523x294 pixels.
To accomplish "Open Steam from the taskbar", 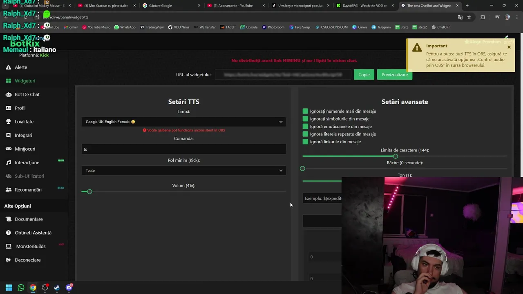I will coord(56,287).
